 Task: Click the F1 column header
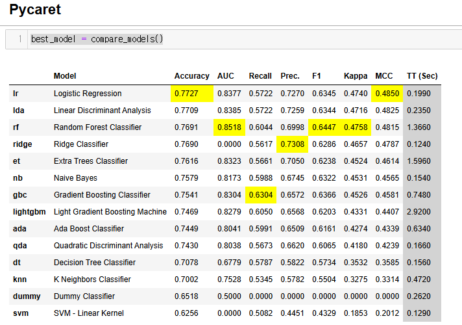[317, 76]
